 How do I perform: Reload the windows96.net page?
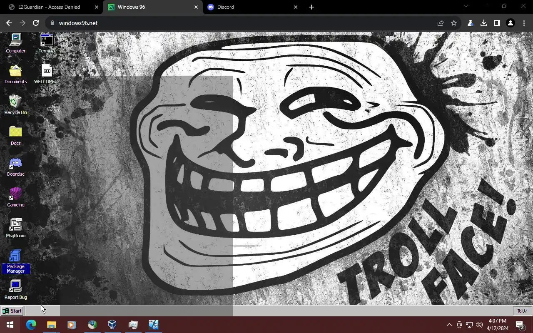tap(36, 23)
